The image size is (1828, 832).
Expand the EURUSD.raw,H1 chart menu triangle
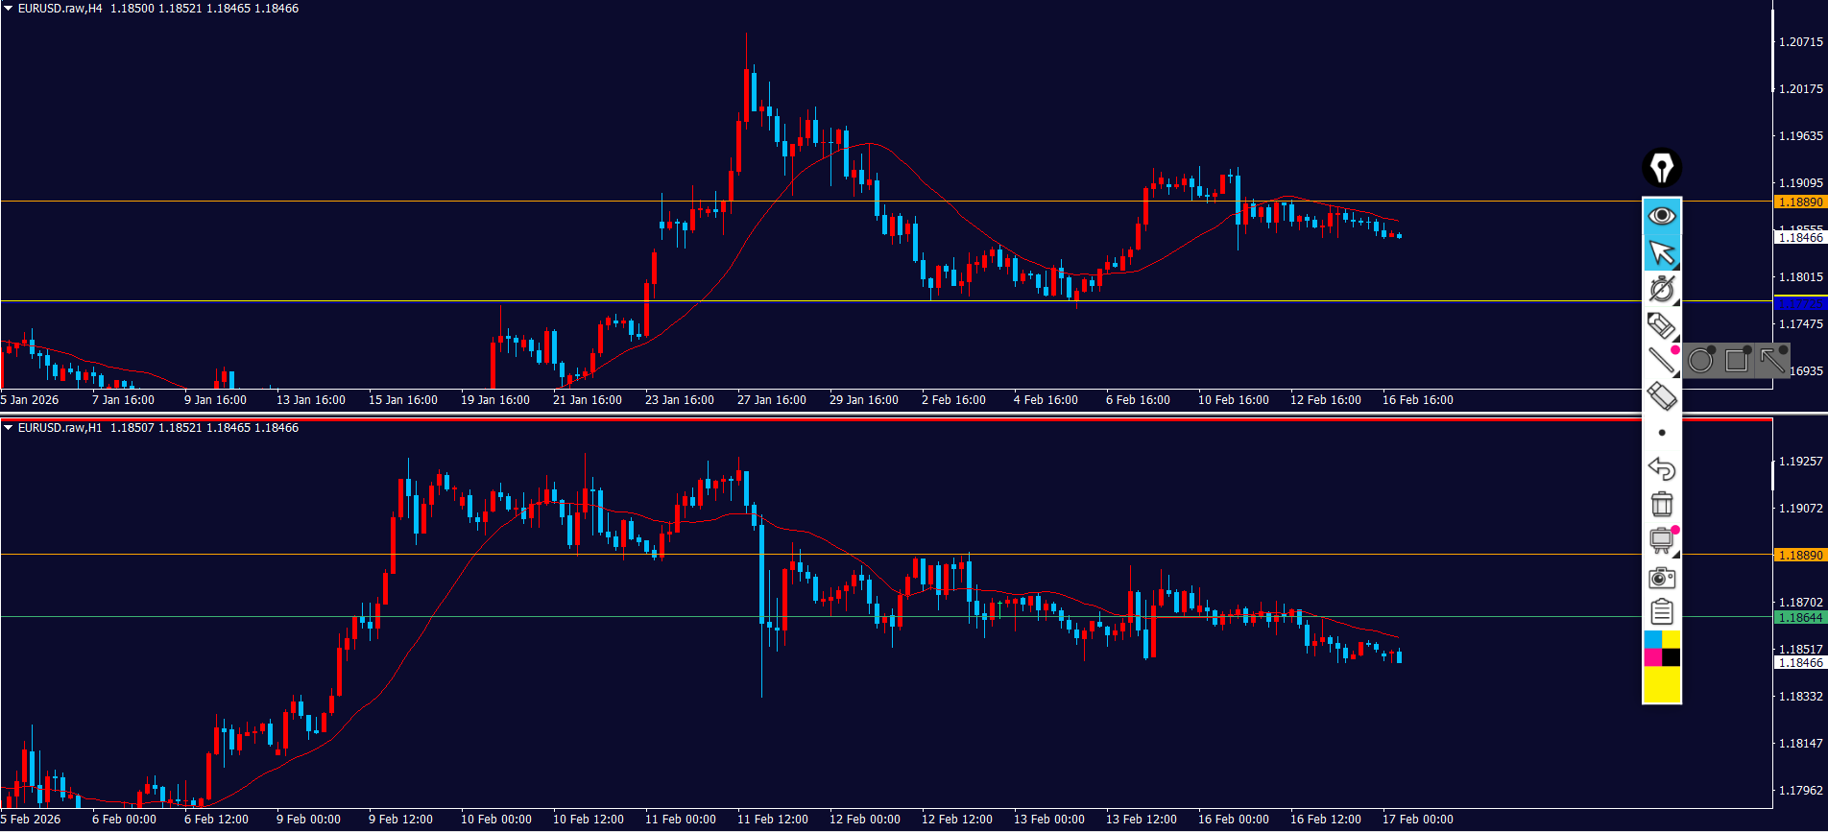8,428
